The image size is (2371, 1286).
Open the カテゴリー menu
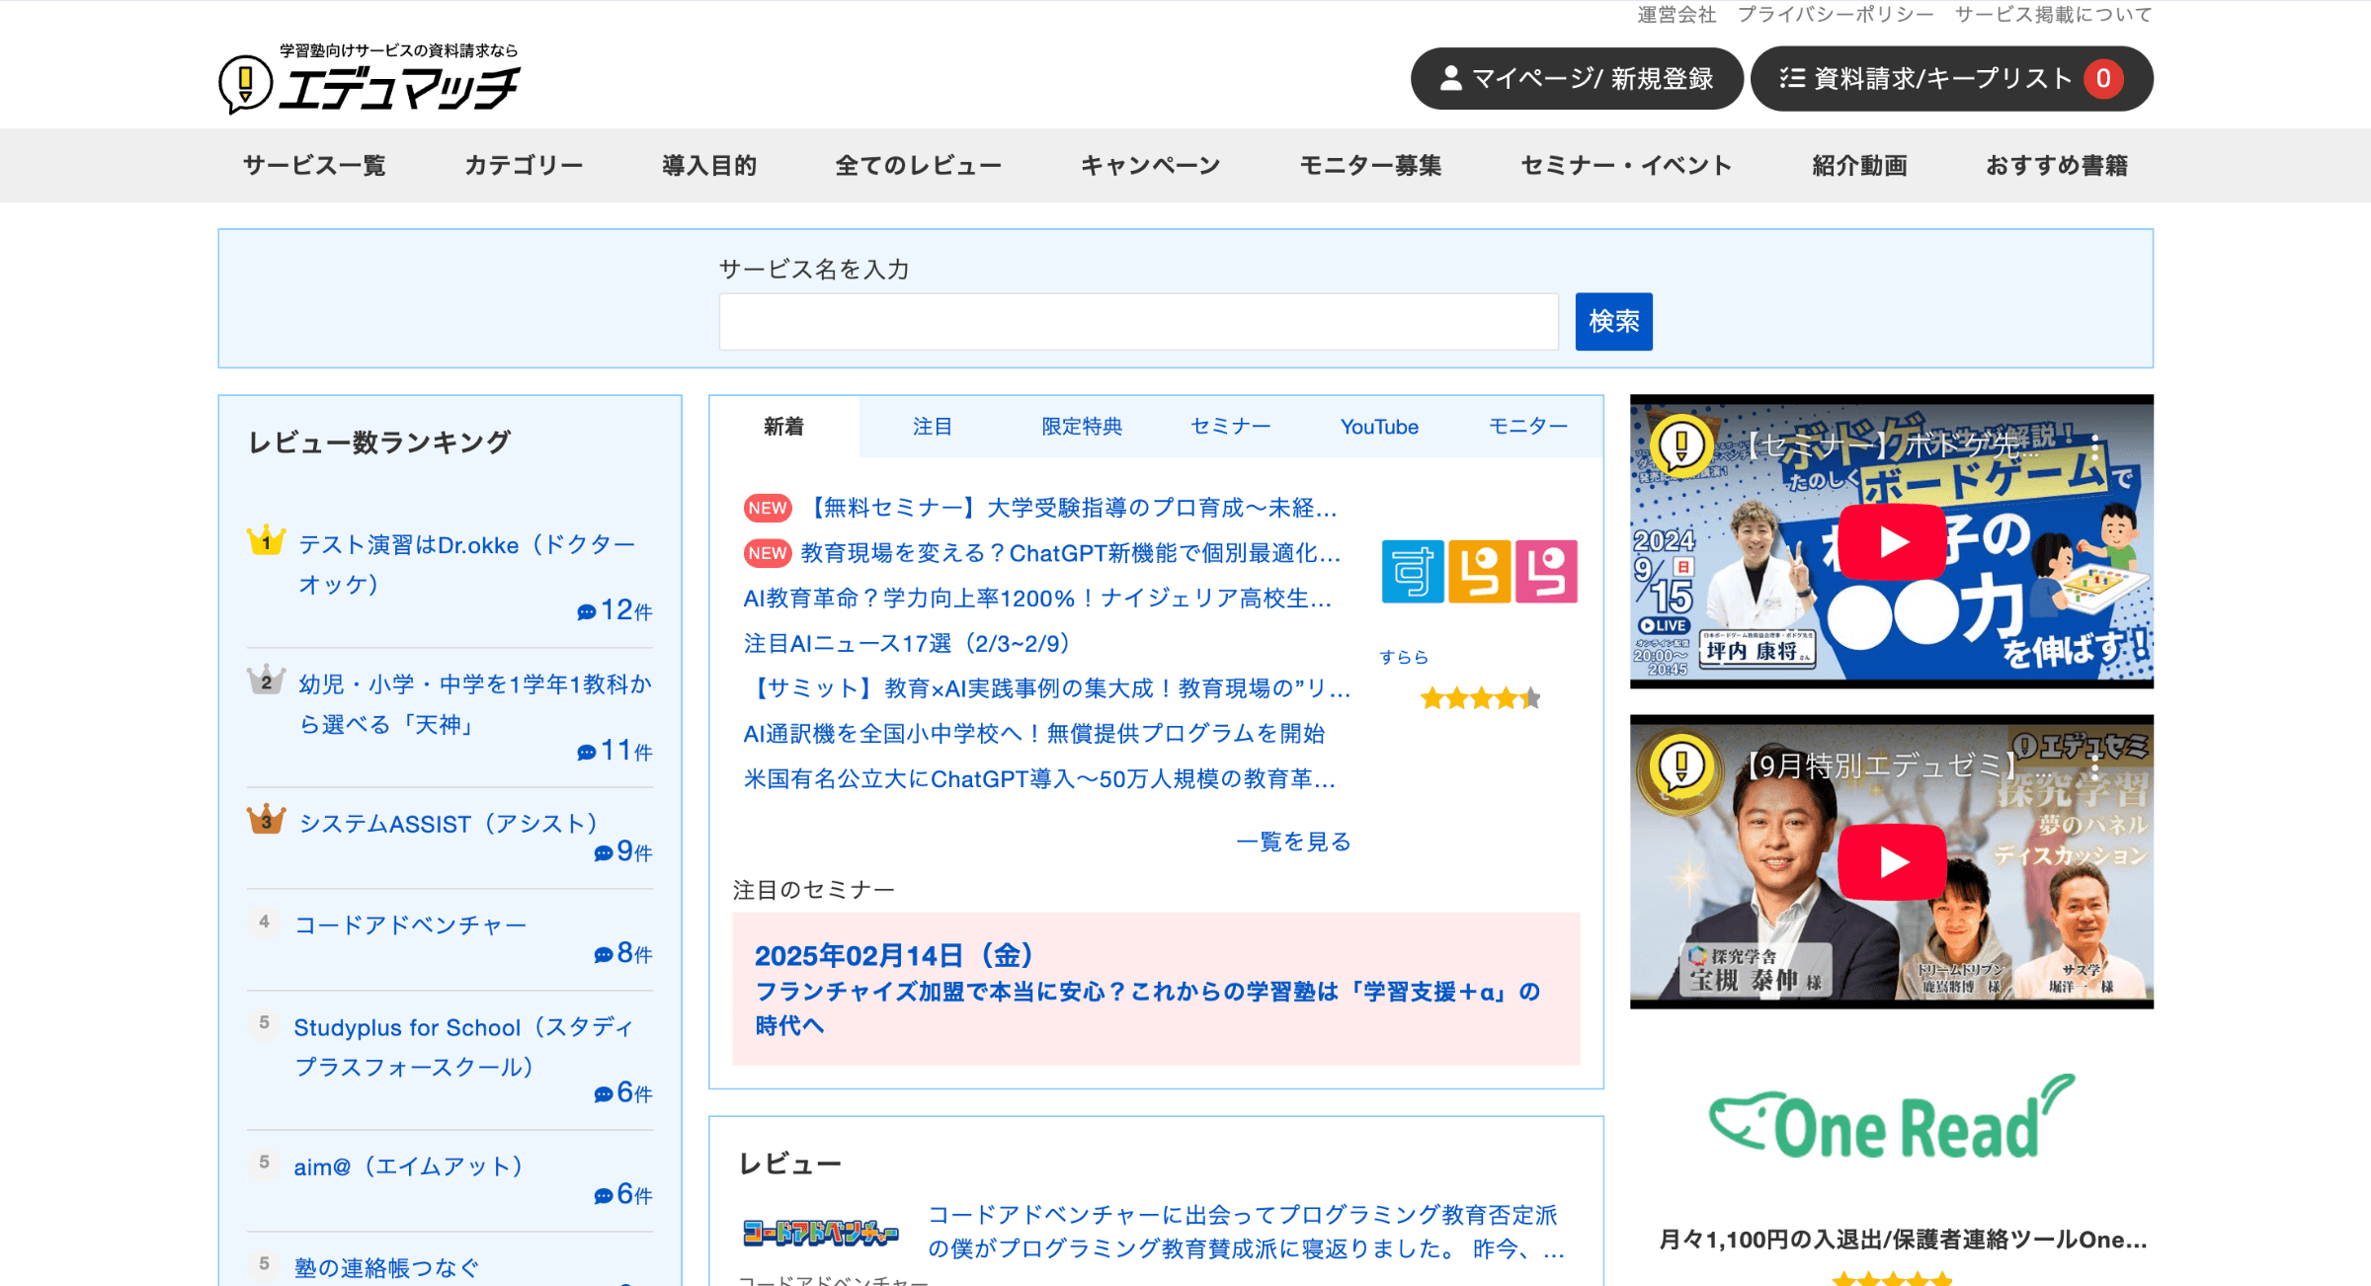pyautogui.click(x=523, y=166)
